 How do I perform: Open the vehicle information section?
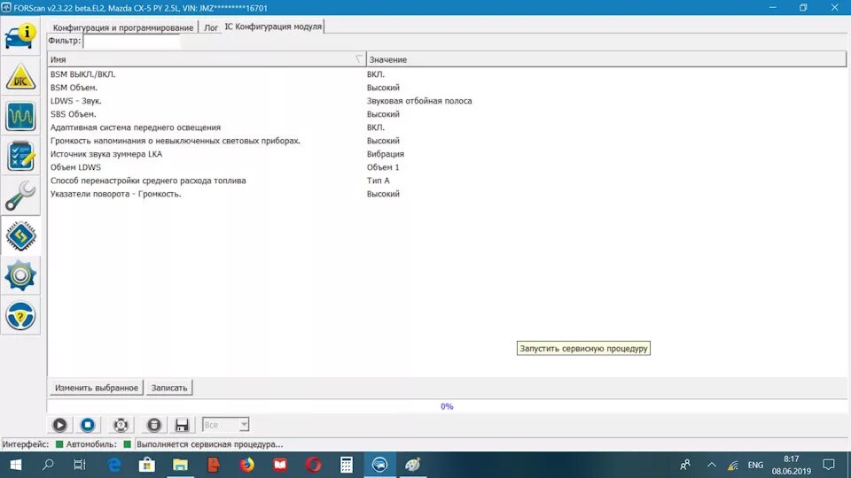pyautogui.click(x=20, y=36)
